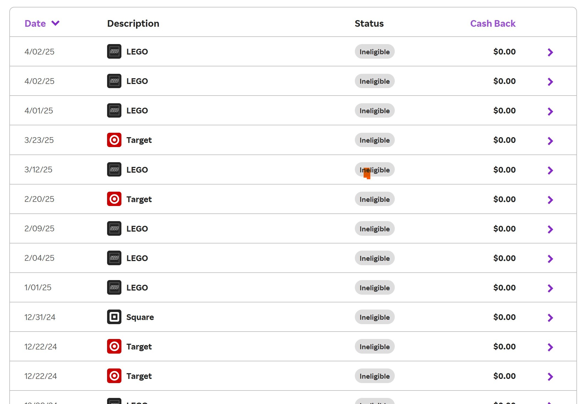Screen dimensions: 588x404
Task: Sort the table by the Date header
Action: tap(35, 23)
